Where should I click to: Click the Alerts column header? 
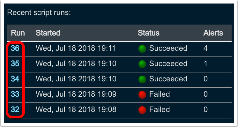[x=213, y=33]
